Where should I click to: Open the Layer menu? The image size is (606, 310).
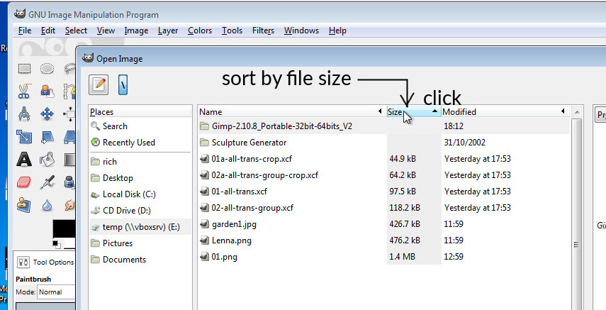coord(168,31)
